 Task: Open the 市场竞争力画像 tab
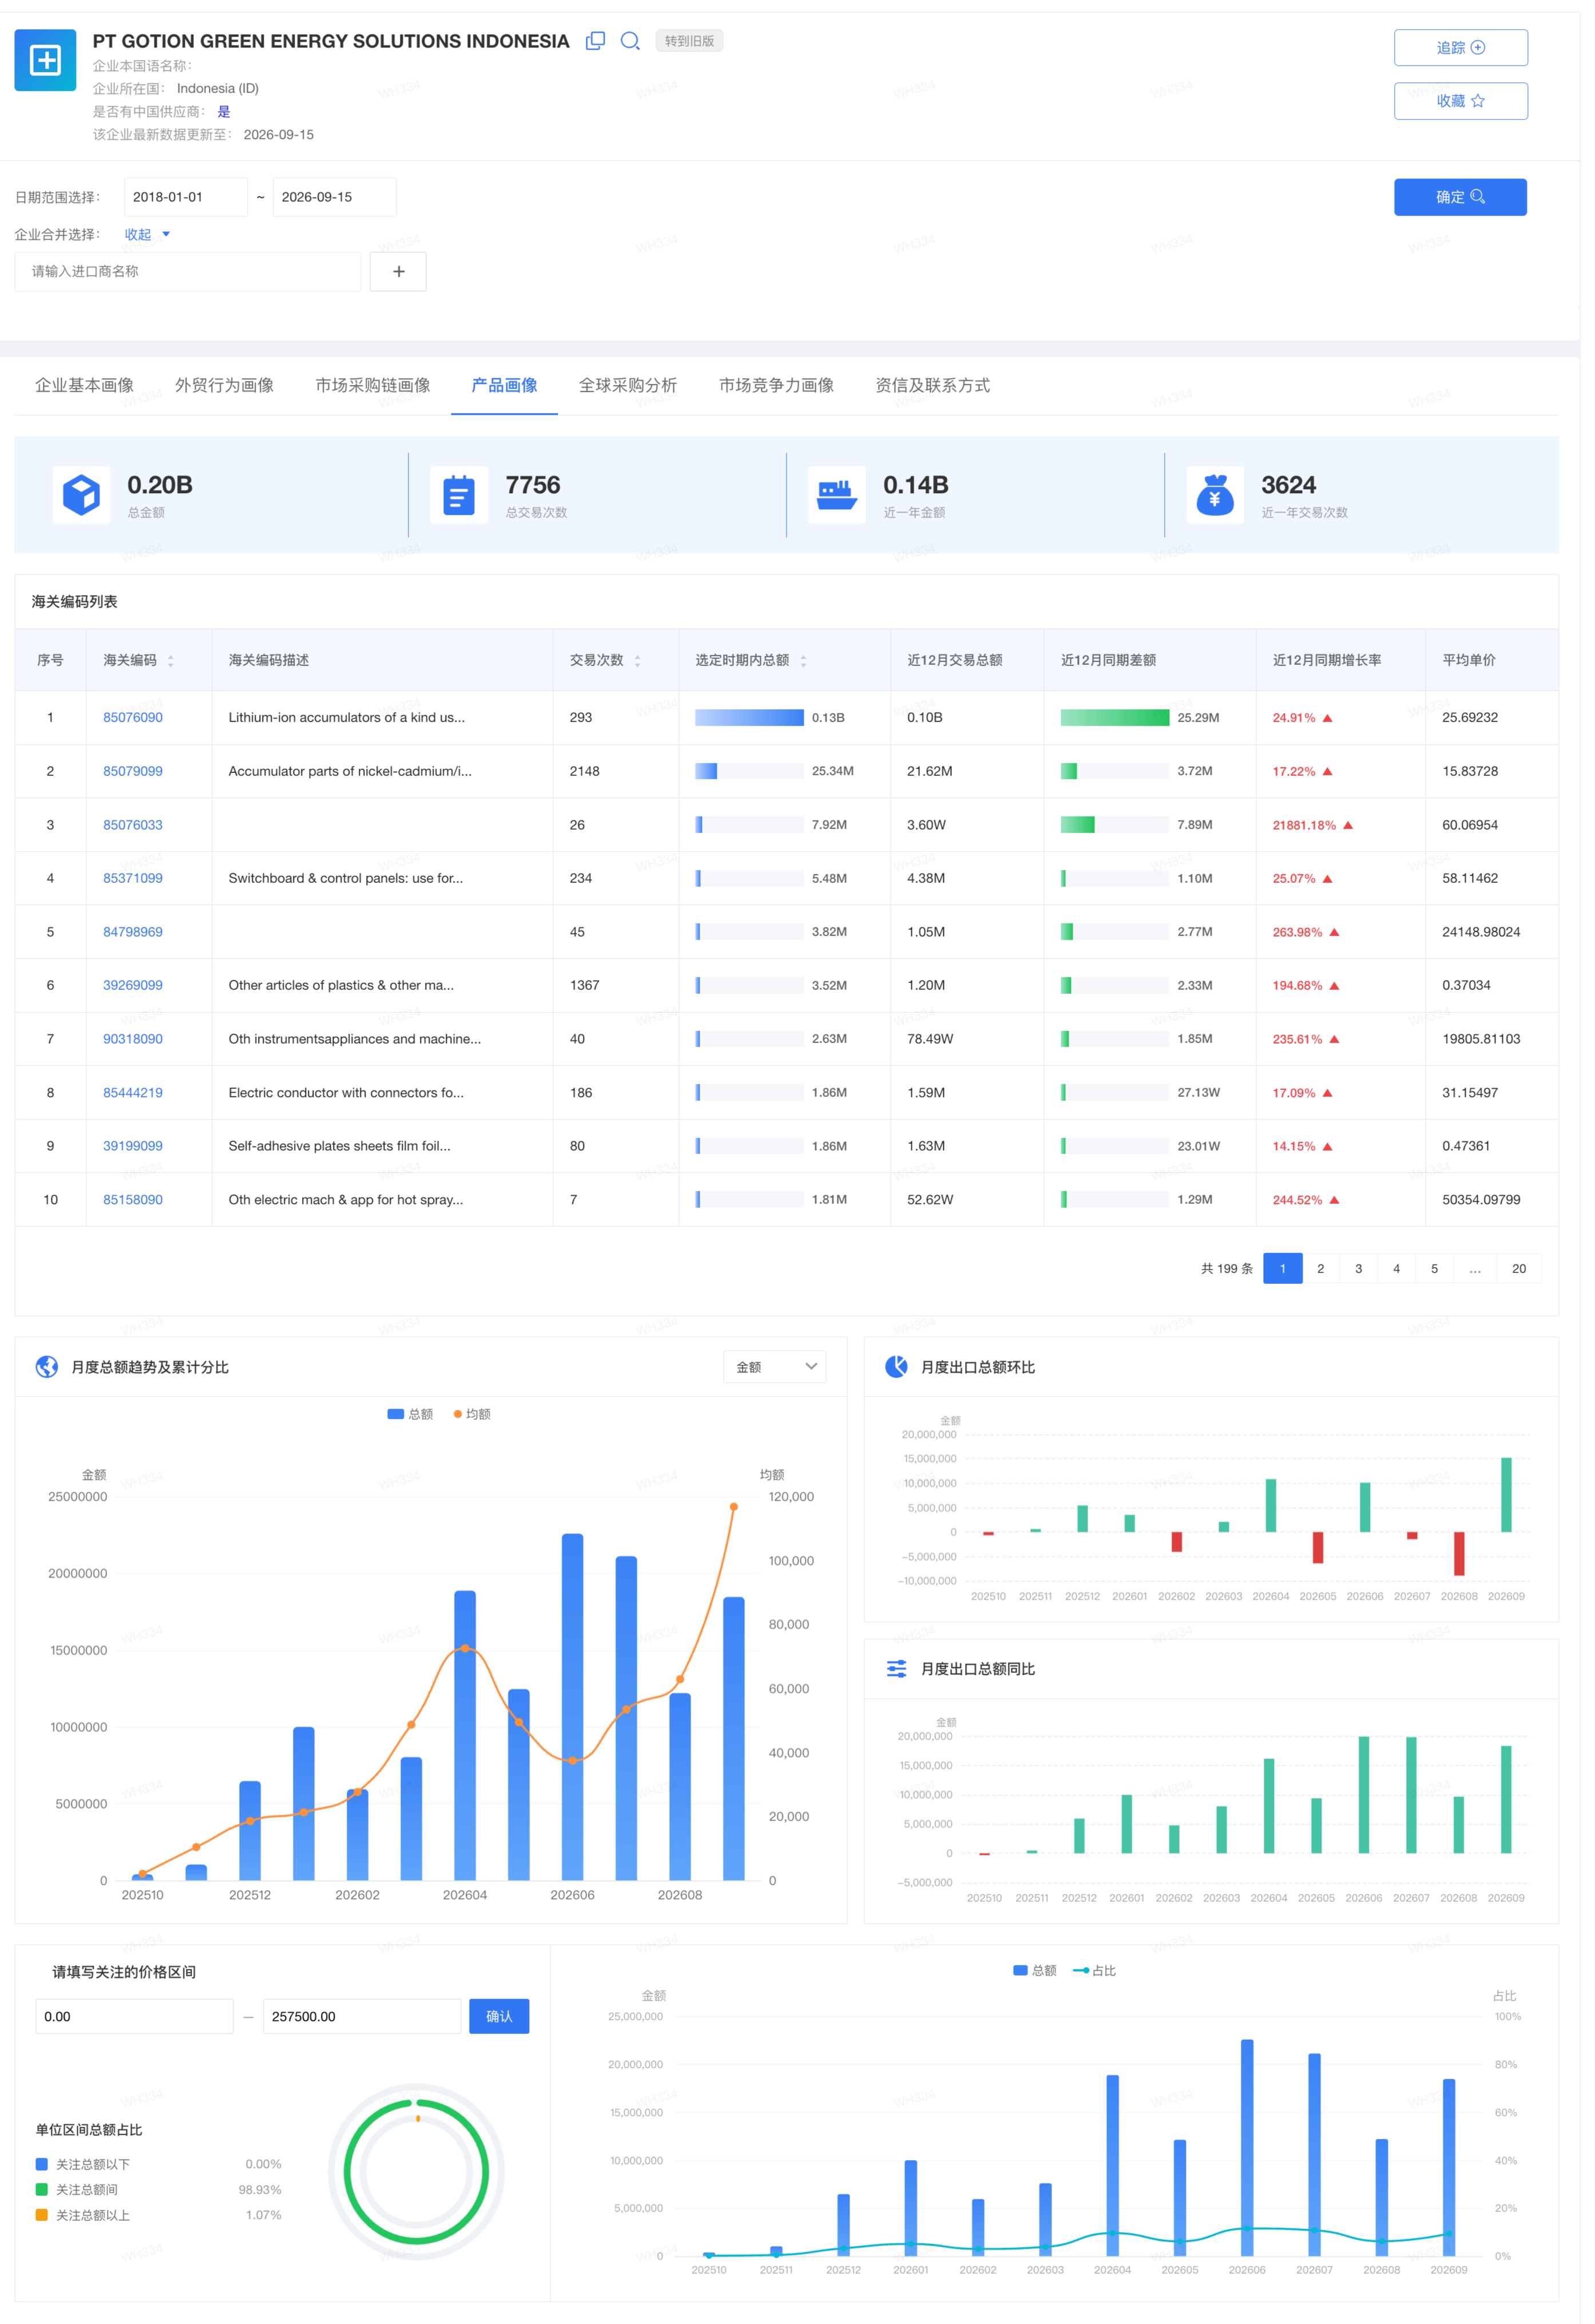pos(777,386)
